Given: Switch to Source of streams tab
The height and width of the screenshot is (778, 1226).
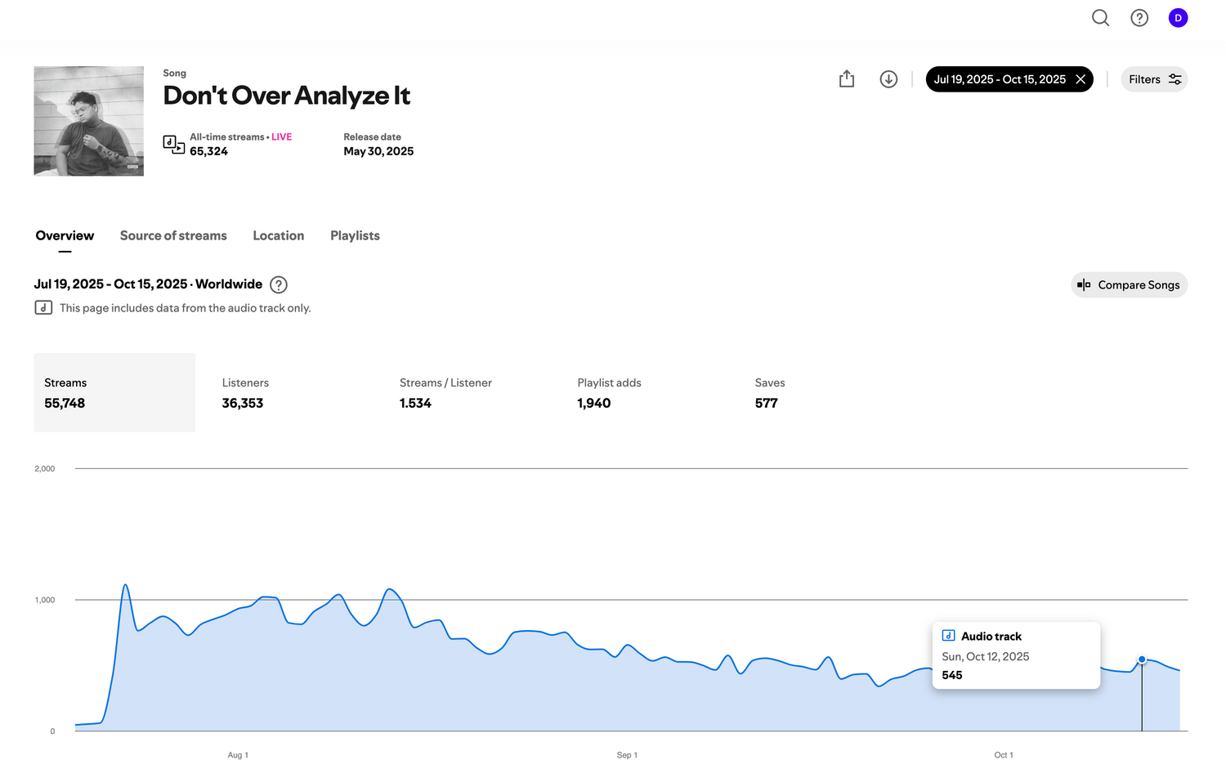Looking at the screenshot, I should [173, 236].
